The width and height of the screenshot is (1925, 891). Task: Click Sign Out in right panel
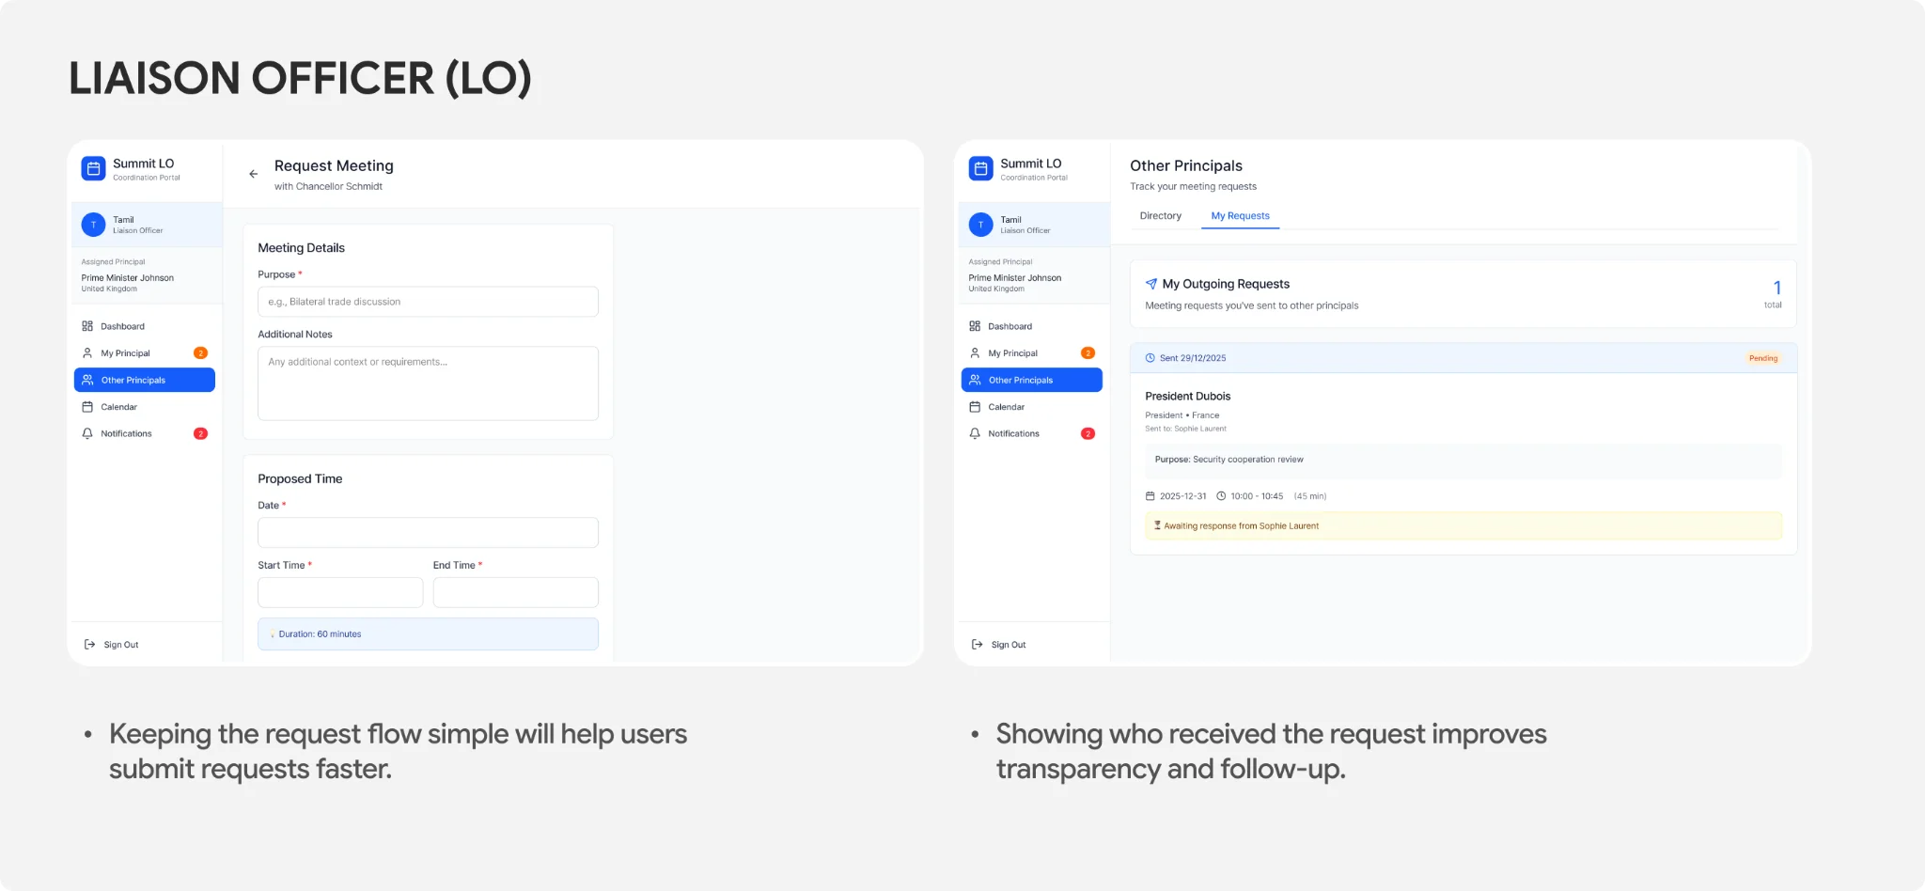999,645
